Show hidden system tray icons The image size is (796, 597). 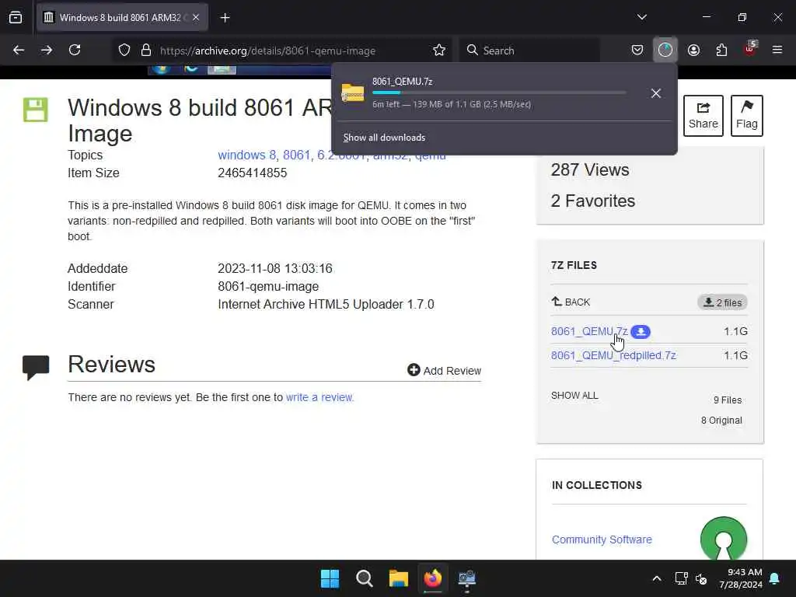(x=656, y=578)
